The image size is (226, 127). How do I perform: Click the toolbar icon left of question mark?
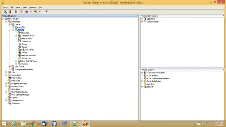pyautogui.click(x=40, y=12)
